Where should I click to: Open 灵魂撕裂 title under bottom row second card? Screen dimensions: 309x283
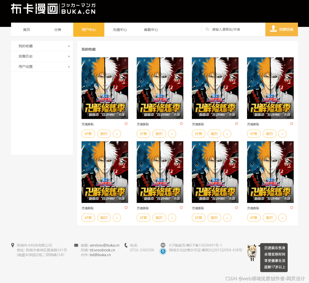click(143, 208)
